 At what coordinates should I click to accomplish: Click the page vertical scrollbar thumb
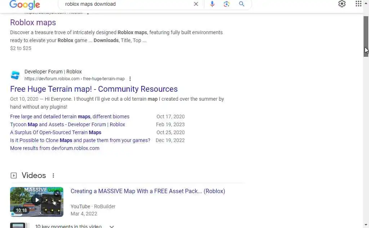coord(366,36)
